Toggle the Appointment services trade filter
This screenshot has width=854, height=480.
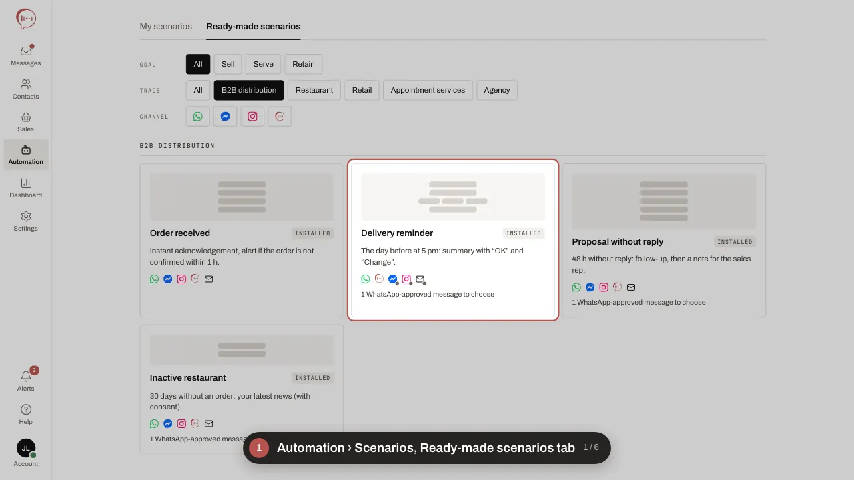(428, 90)
